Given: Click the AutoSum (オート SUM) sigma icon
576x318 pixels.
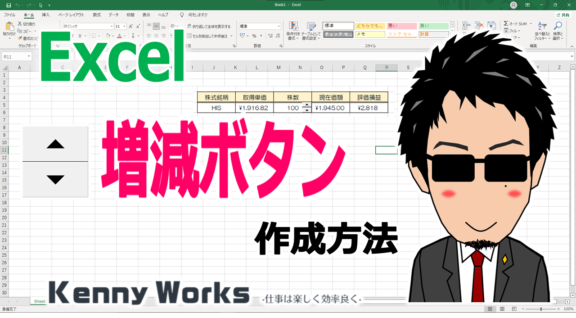Looking at the screenshot, I should click(506, 23).
